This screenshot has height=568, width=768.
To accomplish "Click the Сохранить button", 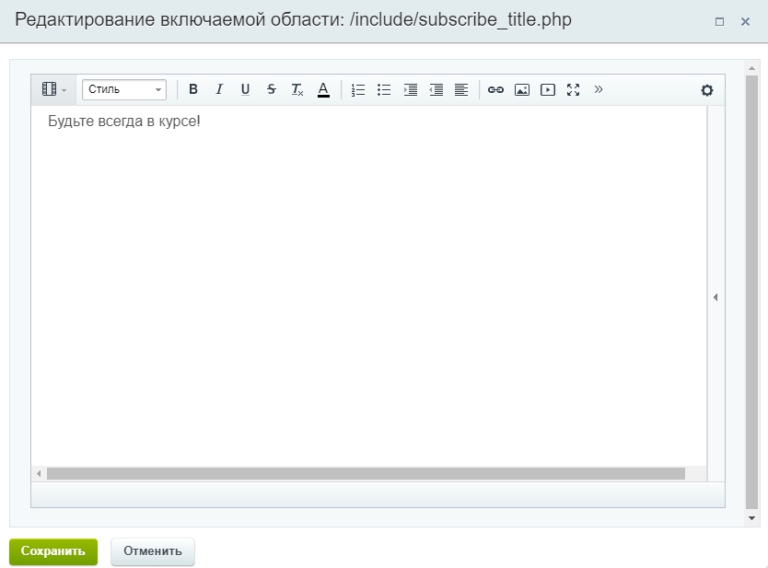I will pyautogui.click(x=53, y=551).
